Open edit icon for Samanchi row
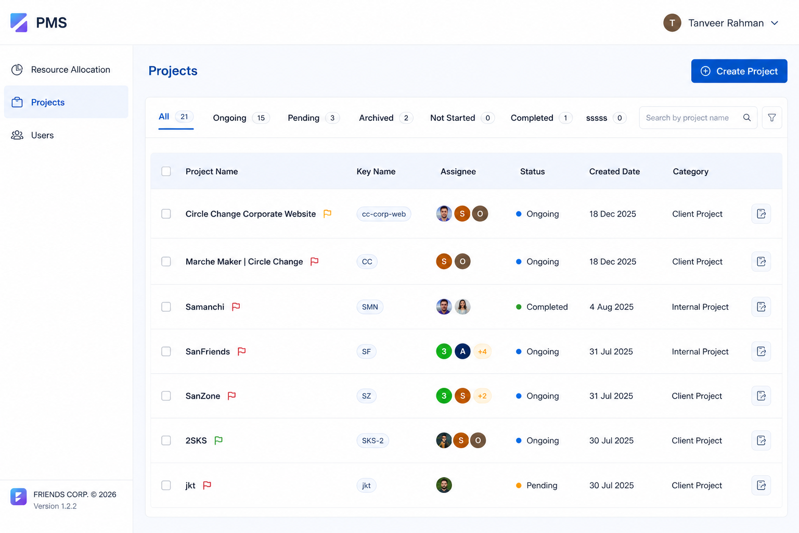This screenshot has height=533, width=799. [761, 307]
